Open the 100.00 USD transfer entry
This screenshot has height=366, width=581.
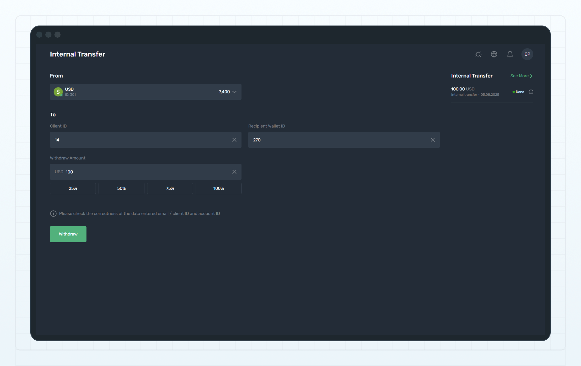click(x=475, y=91)
